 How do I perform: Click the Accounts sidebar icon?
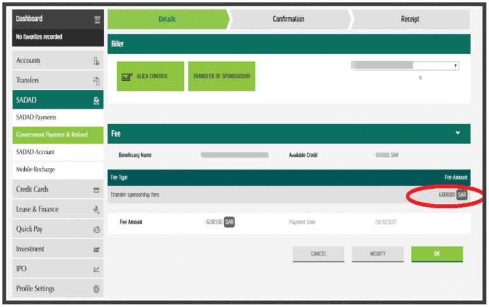[x=96, y=61]
